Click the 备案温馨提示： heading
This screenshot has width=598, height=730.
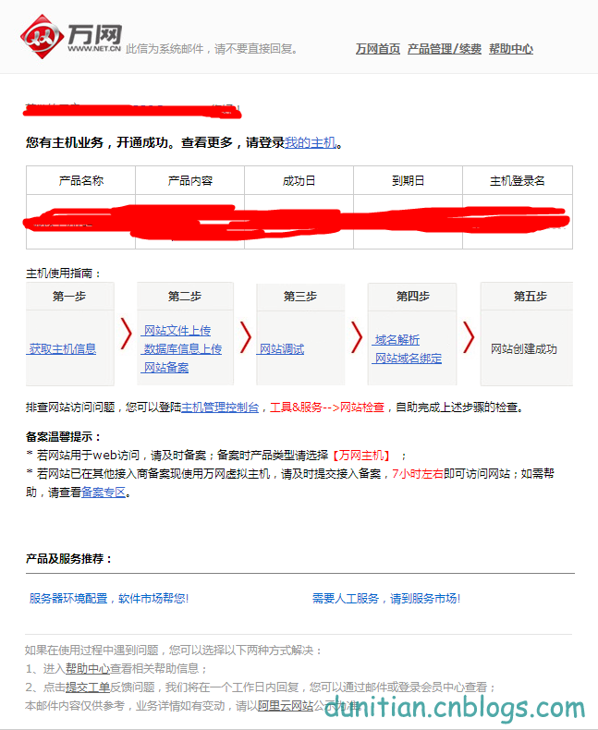click(x=64, y=437)
